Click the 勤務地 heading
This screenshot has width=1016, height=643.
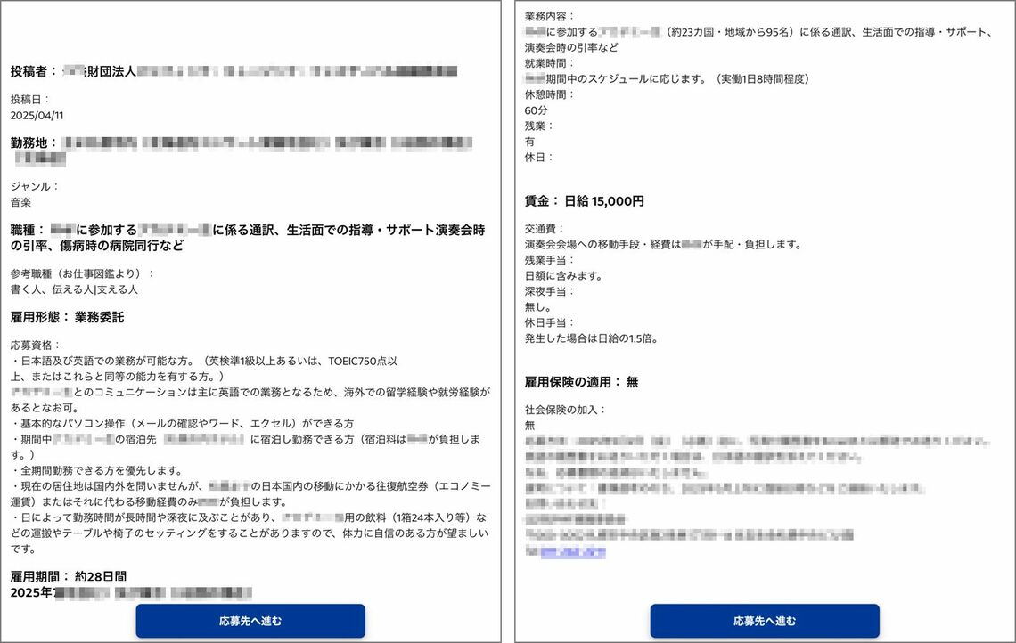pos(34,142)
